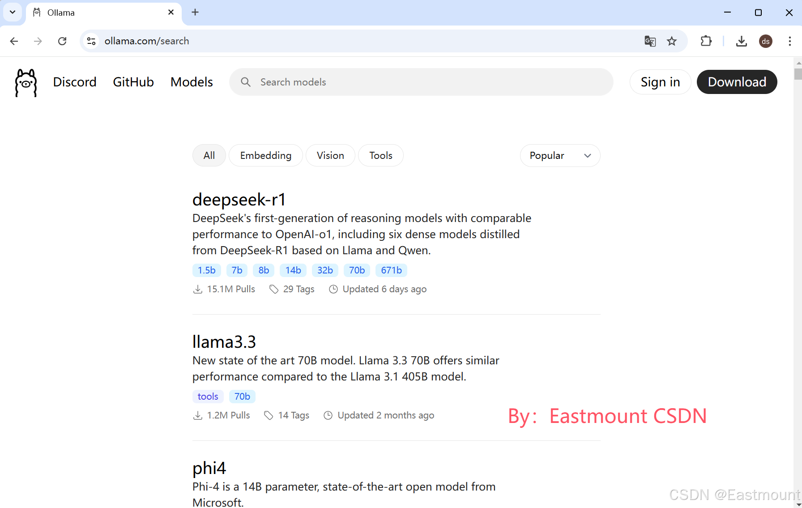
Task: Select the Tools filter
Action: (x=381, y=155)
